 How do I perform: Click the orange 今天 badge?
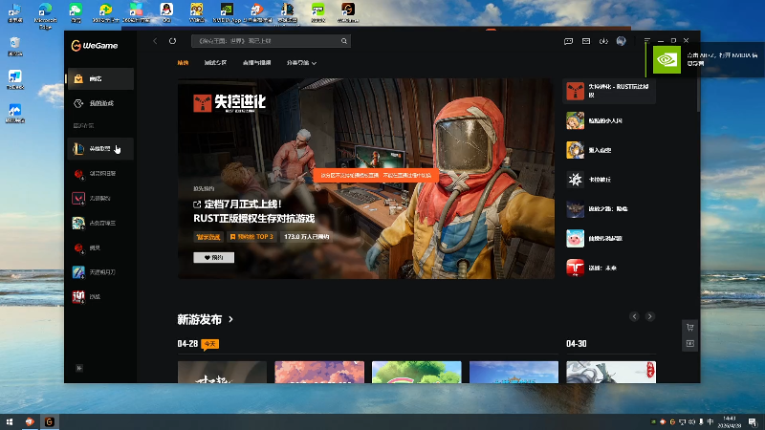coord(209,344)
